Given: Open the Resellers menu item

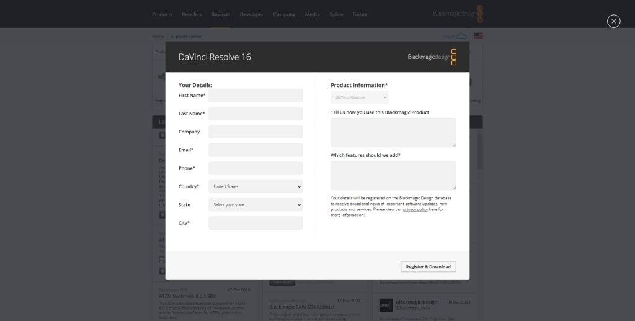Looking at the screenshot, I should pyautogui.click(x=192, y=14).
